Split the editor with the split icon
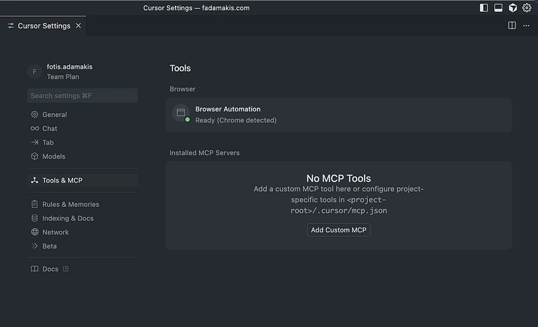Viewport: 538px width, 327px height. pyautogui.click(x=512, y=26)
